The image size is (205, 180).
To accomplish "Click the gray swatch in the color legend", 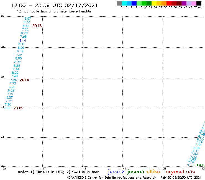I will (x=119, y=3).
